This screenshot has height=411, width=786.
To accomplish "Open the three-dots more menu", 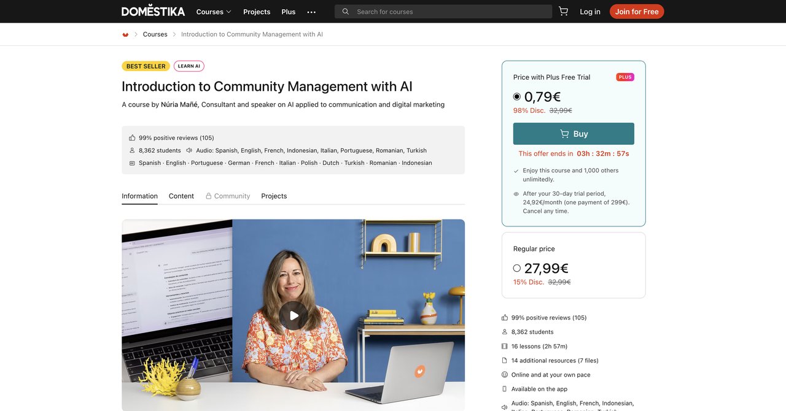I will coord(311,12).
